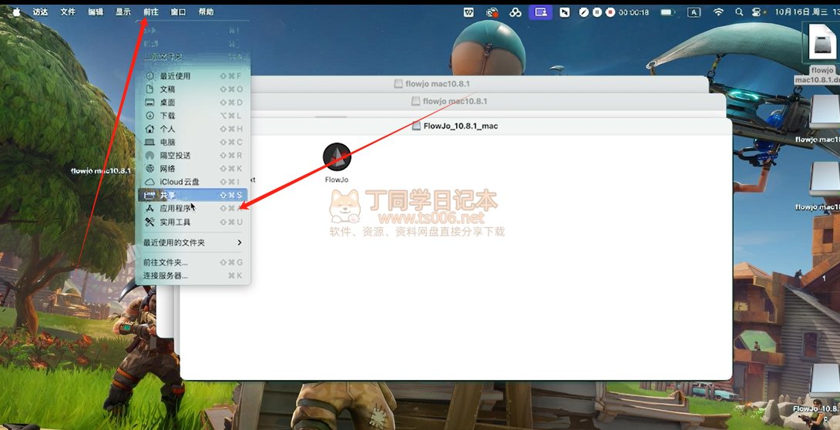Pause the screen recording
Screen dimensions: 840x430
pyautogui.click(x=597, y=12)
